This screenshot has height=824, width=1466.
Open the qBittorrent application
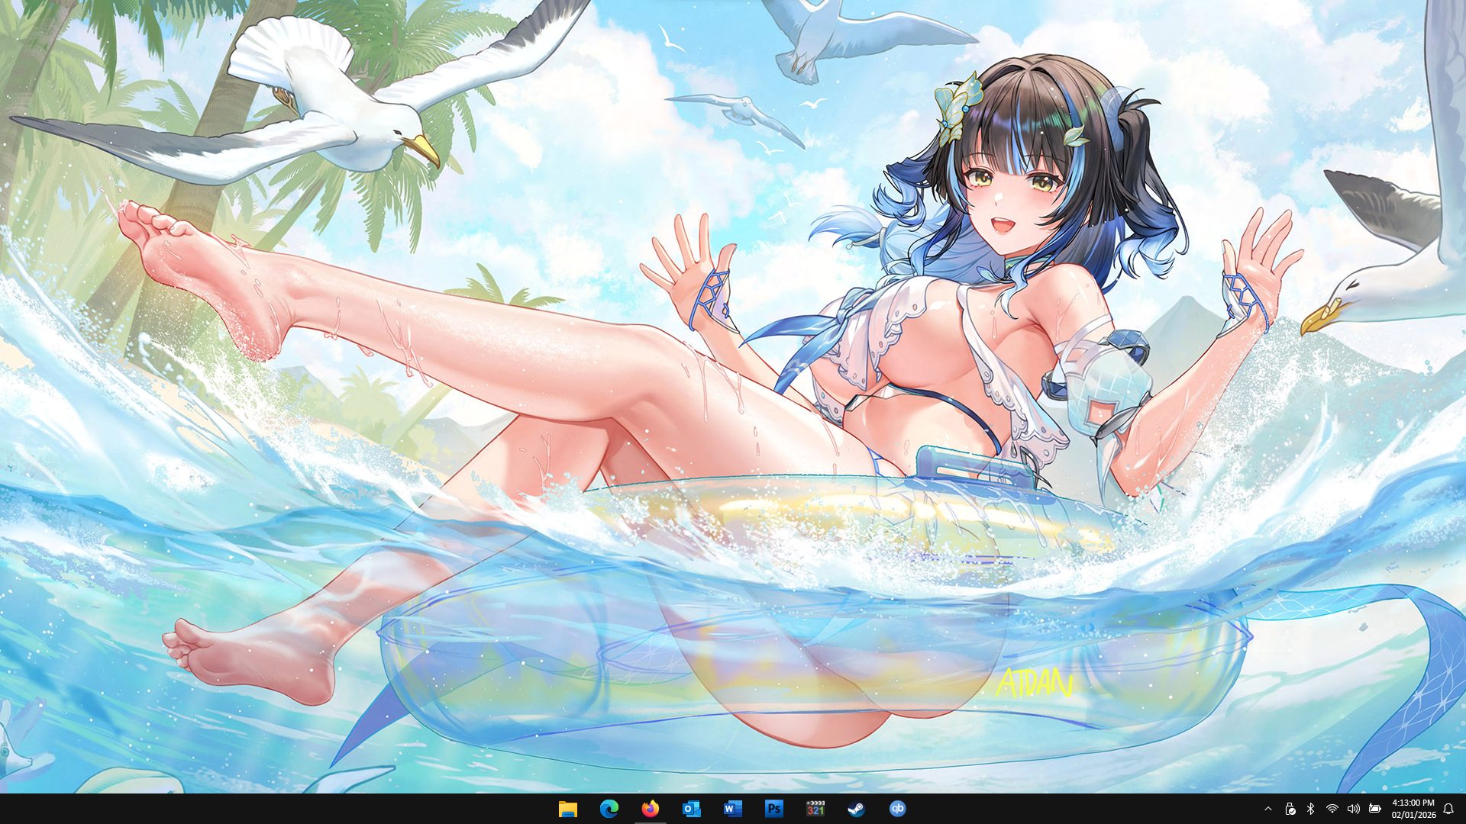pos(897,809)
